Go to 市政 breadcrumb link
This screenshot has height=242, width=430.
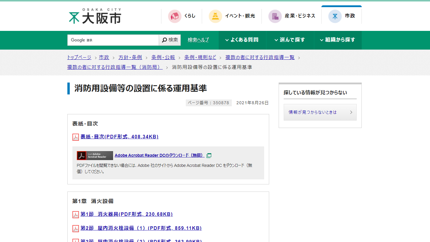pyautogui.click(x=104, y=57)
